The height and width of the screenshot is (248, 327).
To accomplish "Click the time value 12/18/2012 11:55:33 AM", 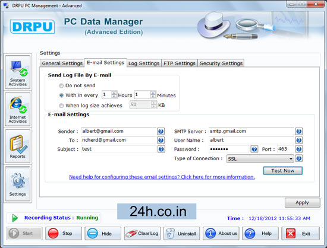I will tap(279, 218).
